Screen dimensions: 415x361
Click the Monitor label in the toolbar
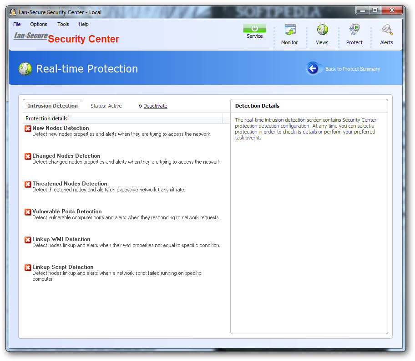click(289, 42)
